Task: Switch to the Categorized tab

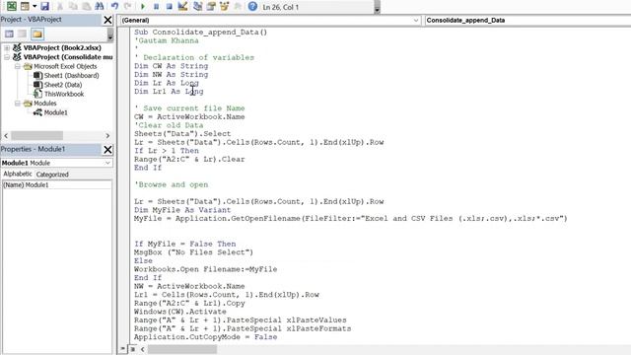Action: (52, 175)
